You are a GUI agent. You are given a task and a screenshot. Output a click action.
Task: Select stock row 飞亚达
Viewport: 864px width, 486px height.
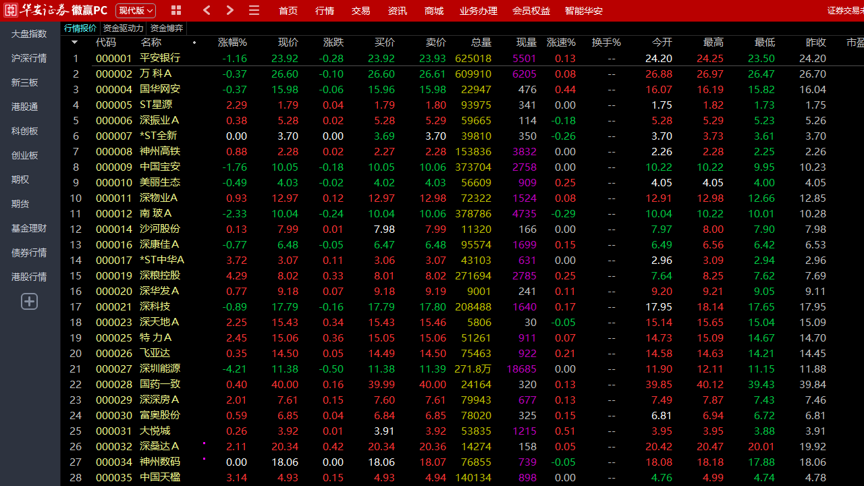tap(462, 353)
